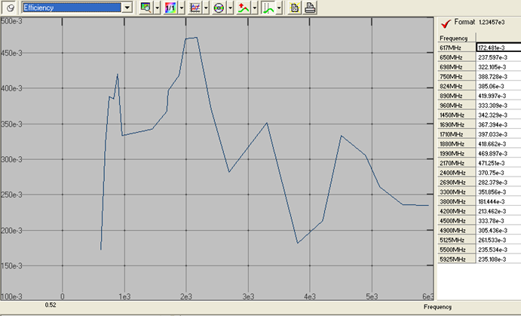Open dropdown beside the line chart icon
The image size is (521, 316).
coord(206,8)
